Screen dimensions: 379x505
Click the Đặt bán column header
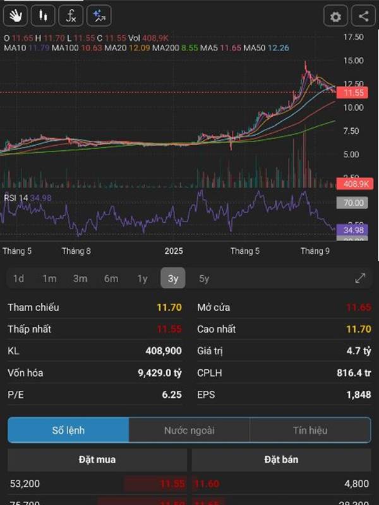[281, 460]
